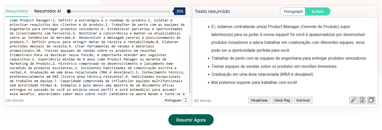Download the summarized text
This screenshot has height=130, width=382.
click(362, 100)
